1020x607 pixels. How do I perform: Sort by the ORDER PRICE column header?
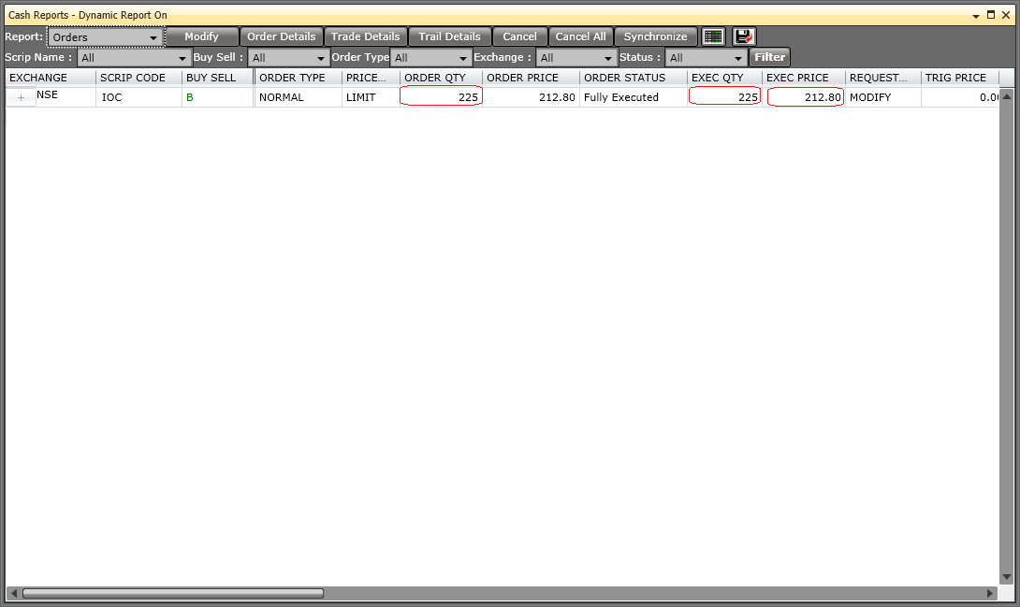pyautogui.click(x=531, y=78)
